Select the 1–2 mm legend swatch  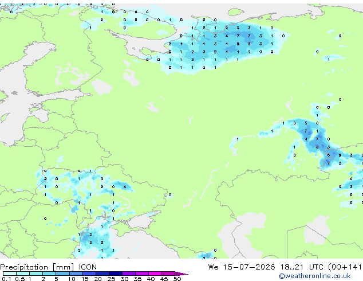click(x=36, y=274)
